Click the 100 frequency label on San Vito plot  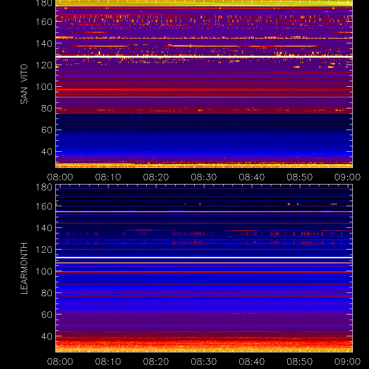tap(44, 87)
